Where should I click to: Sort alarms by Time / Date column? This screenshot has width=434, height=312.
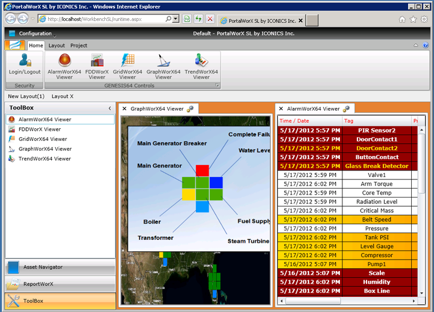pyautogui.click(x=310, y=121)
